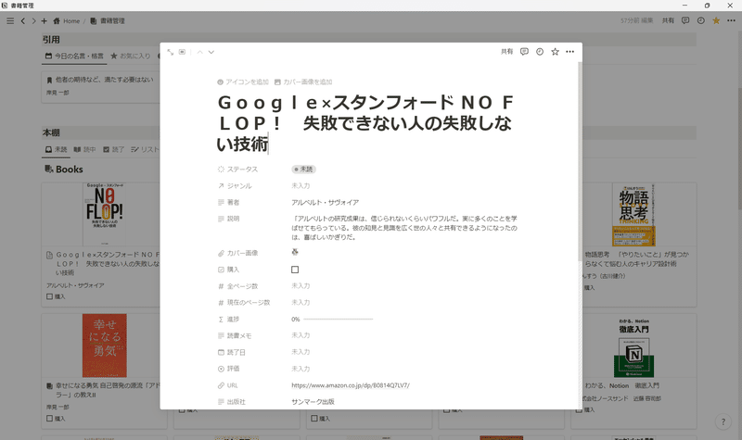Open 書籍管理 breadcrumb link
Screen dimensions: 742x440
(x=108, y=20)
